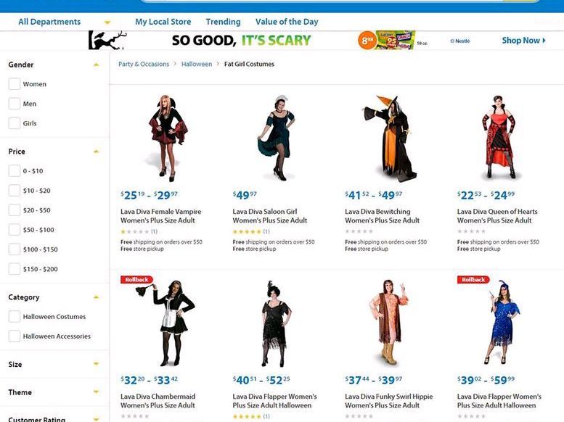Open the Female Vampire costume thumbnail
Screen dimensions: 564x422
tap(167, 138)
